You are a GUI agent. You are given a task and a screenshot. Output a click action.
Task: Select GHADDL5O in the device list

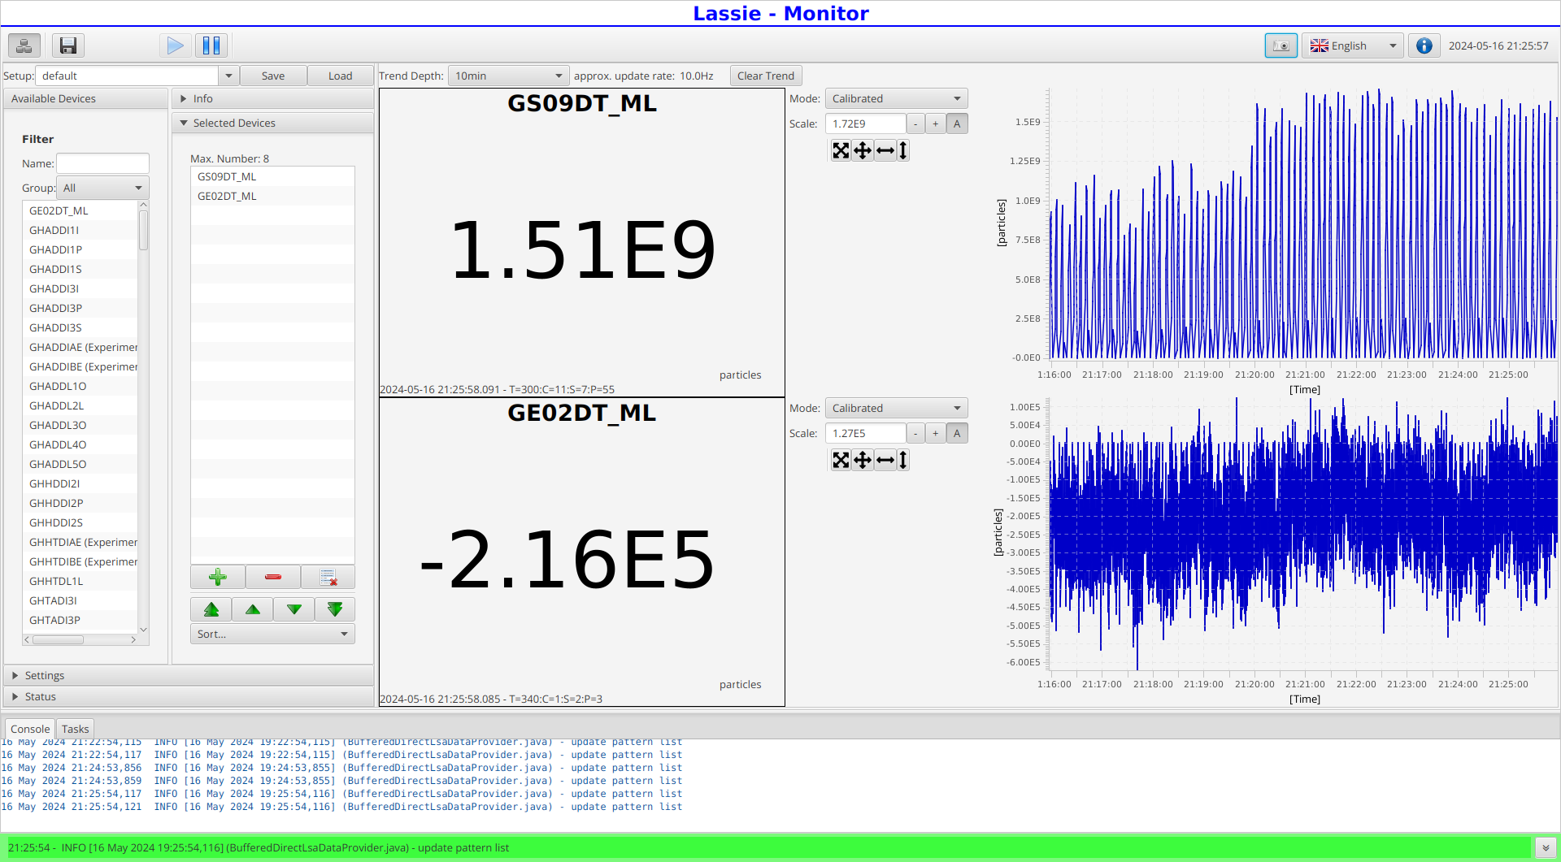pyautogui.click(x=80, y=464)
